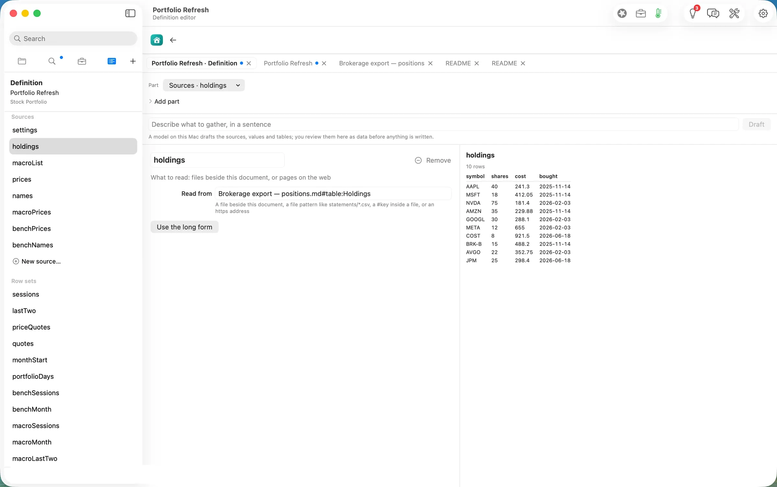777x487 pixels.
Task: Close the Portfolio Refresh · Definition tab
Action: pos(249,63)
